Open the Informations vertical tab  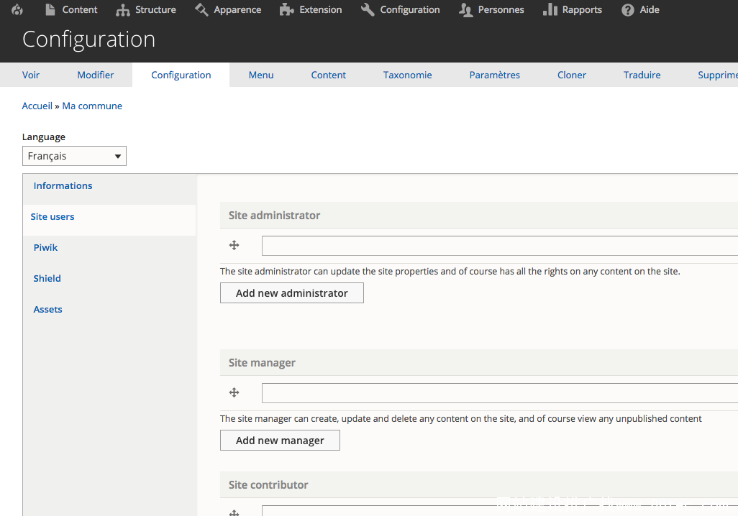pyautogui.click(x=63, y=186)
